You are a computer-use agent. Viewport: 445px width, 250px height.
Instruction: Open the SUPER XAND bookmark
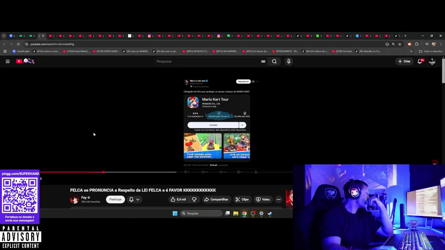click(106, 51)
